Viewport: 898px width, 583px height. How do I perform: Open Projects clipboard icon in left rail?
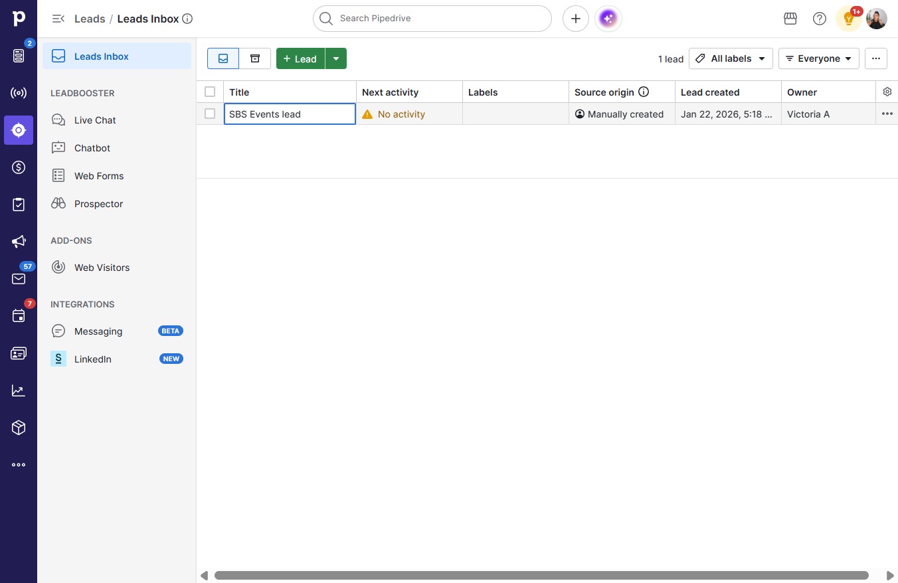coord(19,205)
